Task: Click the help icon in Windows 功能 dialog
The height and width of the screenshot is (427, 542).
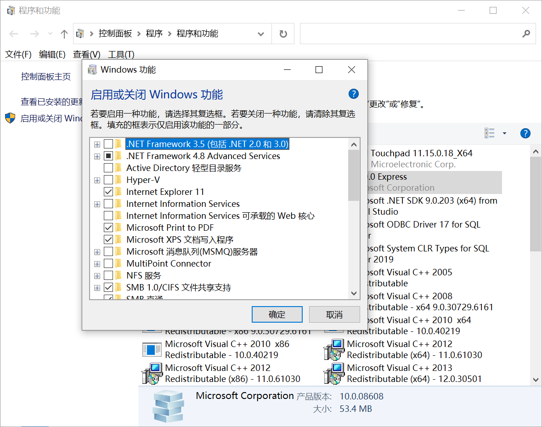Action: (353, 94)
